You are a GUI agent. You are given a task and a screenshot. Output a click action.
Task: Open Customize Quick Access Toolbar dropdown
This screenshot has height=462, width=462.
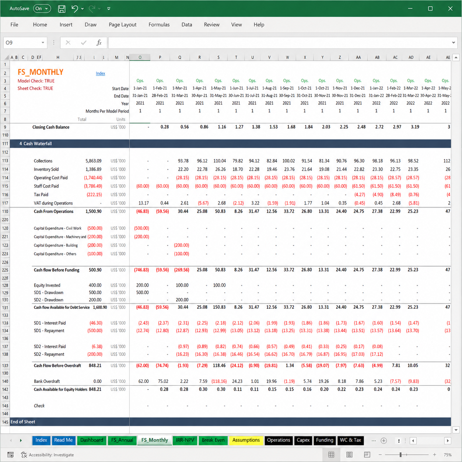point(109,8)
